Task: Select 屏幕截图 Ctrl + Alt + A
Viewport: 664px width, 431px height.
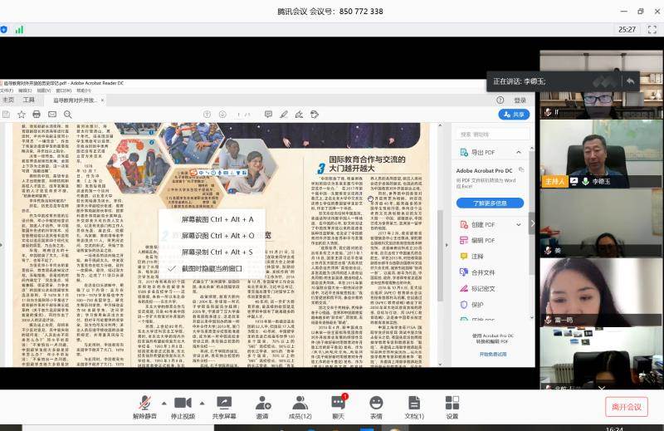Action: [217, 219]
